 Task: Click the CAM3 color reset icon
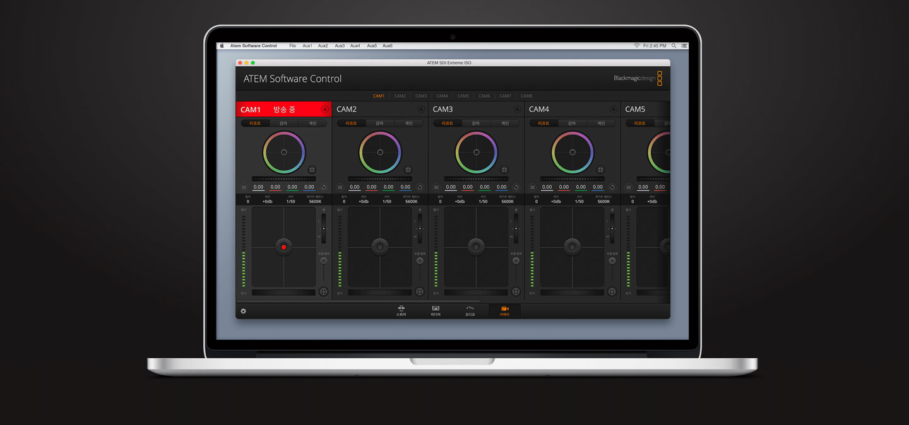(516, 187)
